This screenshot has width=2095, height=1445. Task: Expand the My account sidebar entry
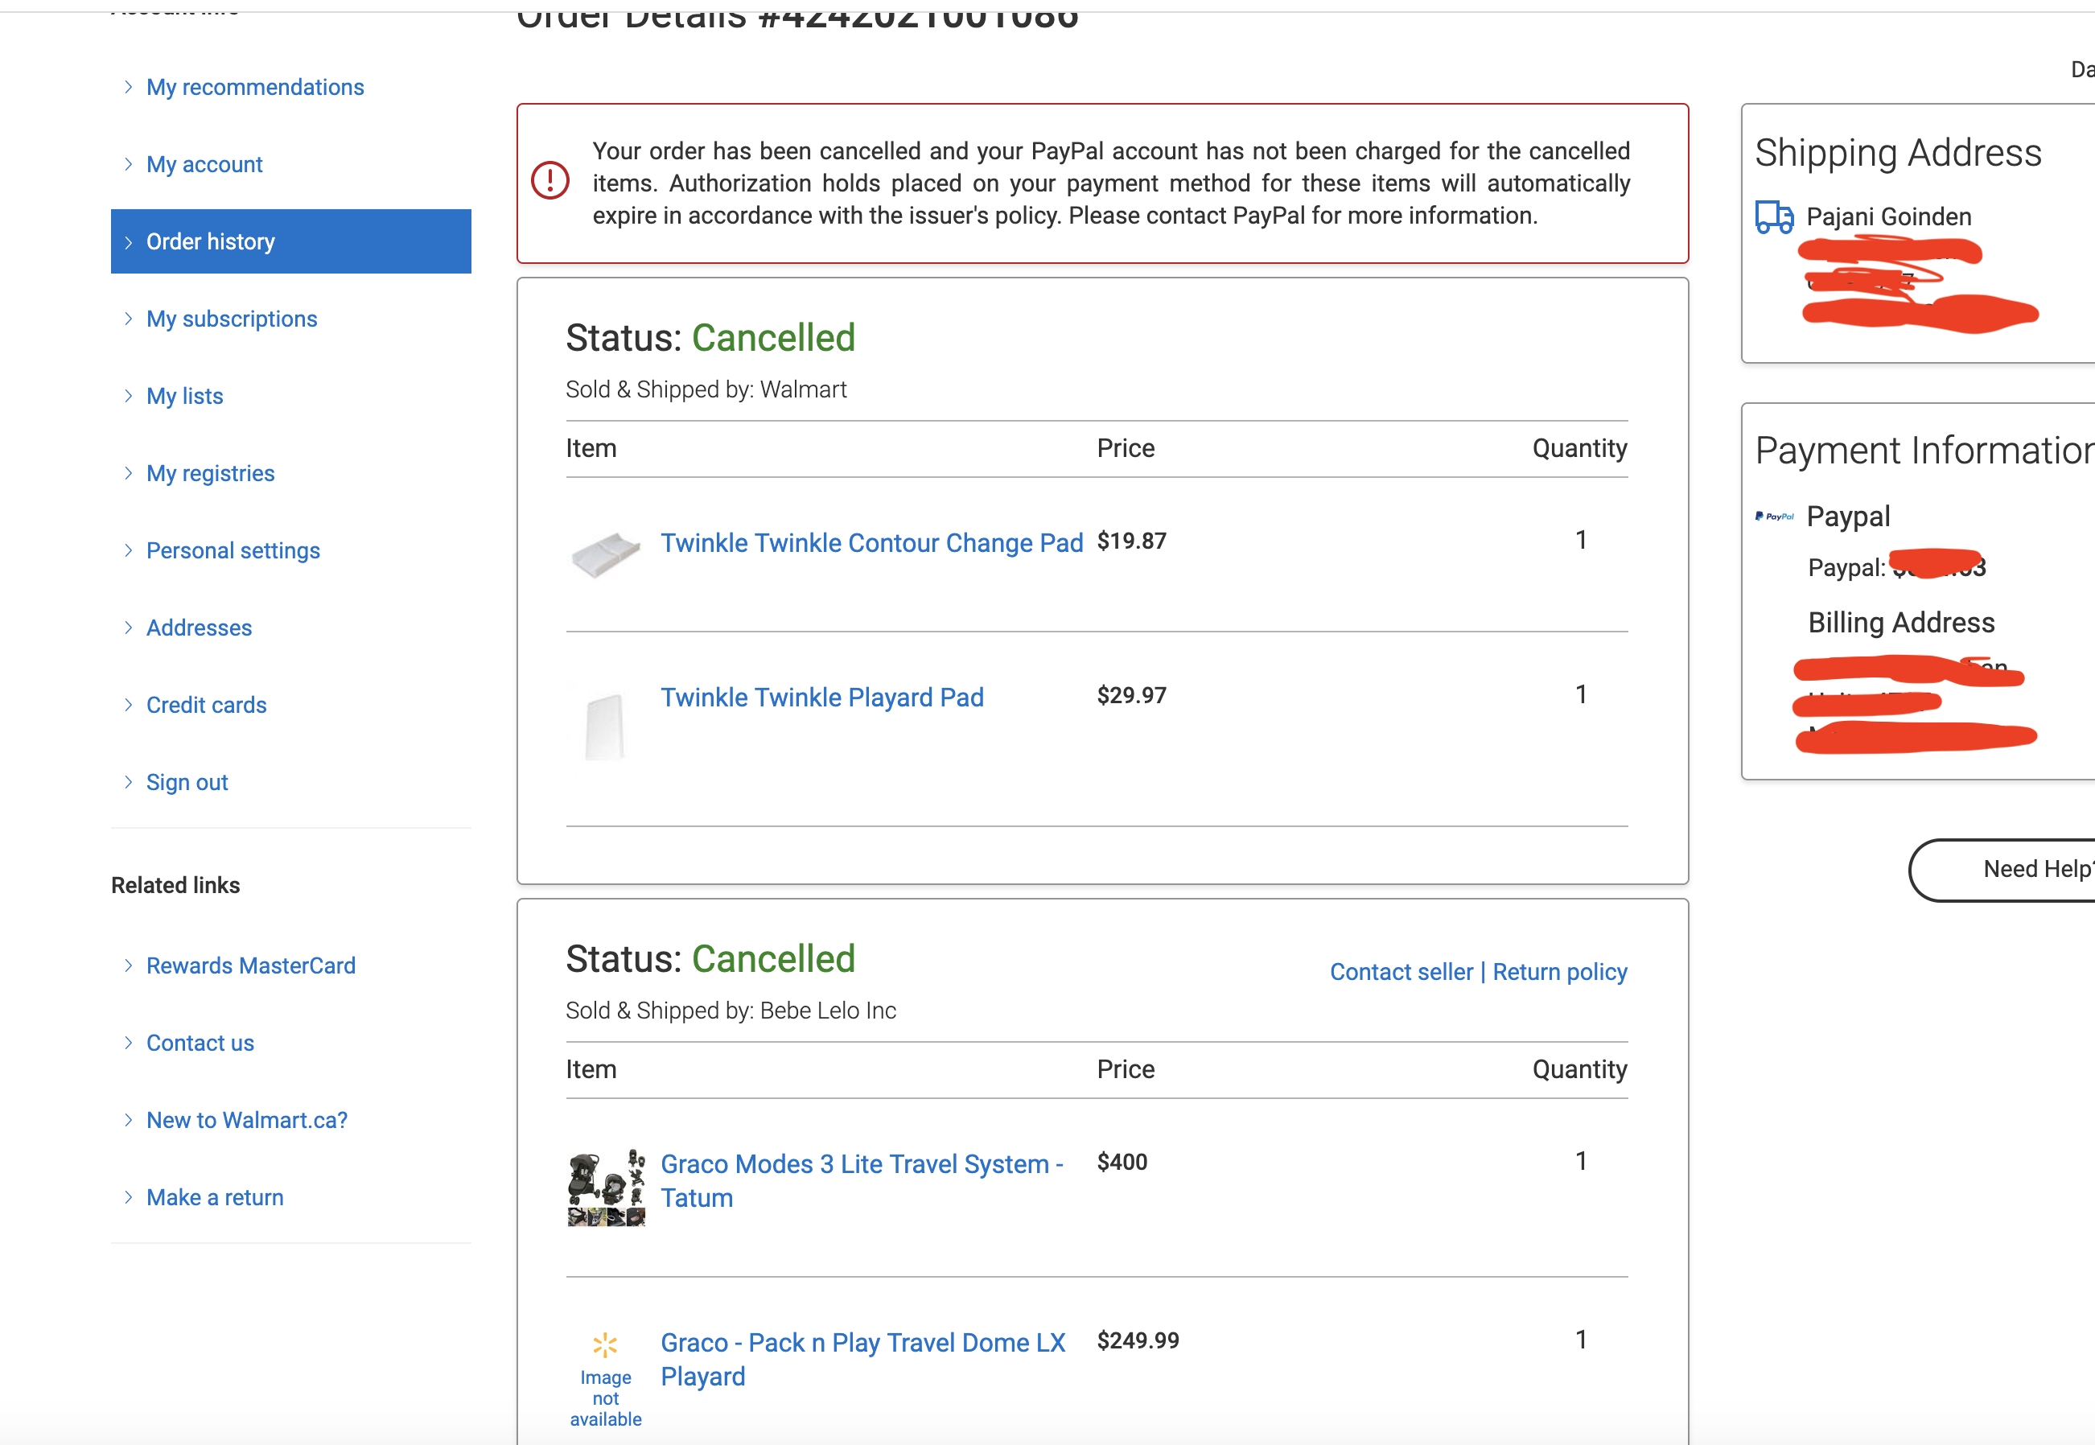click(204, 164)
